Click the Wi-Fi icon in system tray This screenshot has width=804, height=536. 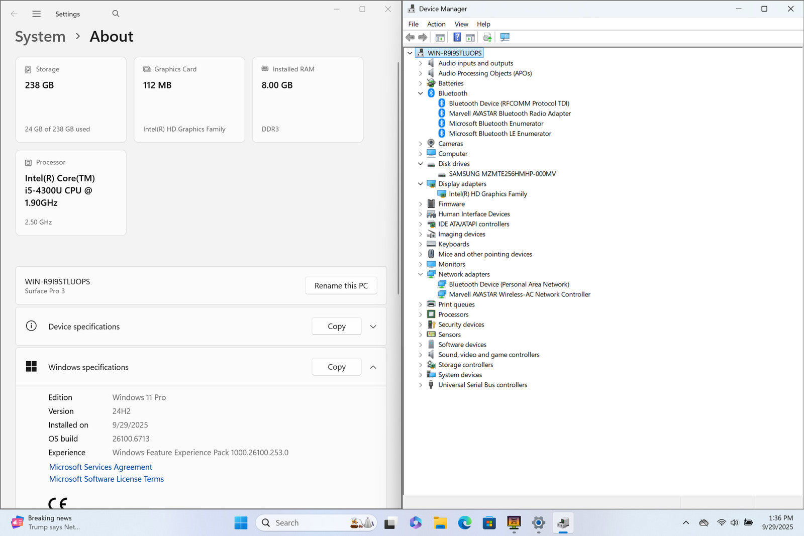click(x=721, y=523)
